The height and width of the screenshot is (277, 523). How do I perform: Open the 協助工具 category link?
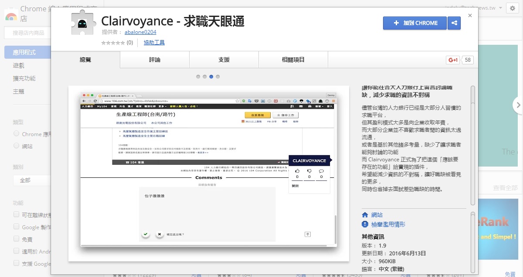[154, 43]
